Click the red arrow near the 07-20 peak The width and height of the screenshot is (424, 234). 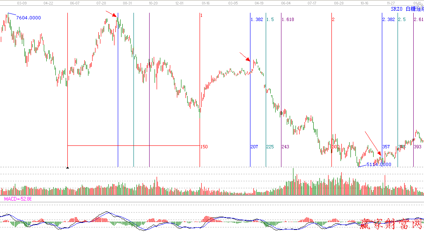pyautogui.click(x=112, y=15)
